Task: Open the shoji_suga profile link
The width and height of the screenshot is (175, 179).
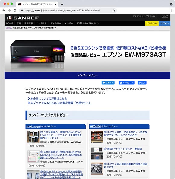Action: pos(33,126)
